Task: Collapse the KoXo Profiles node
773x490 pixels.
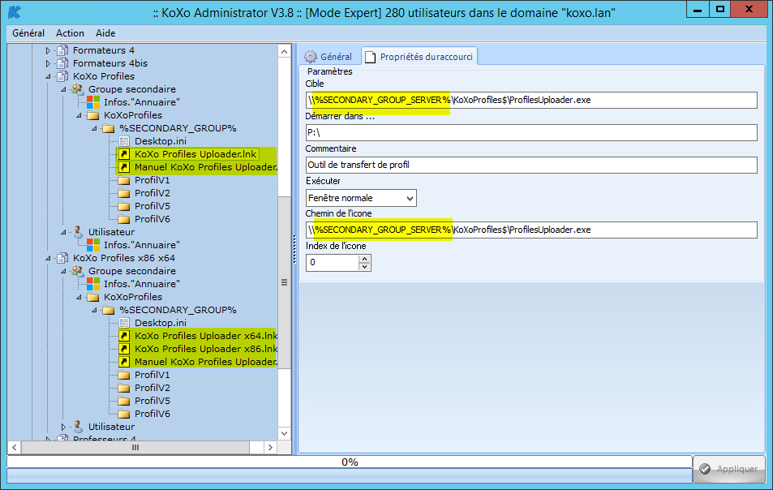Action: [x=48, y=76]
